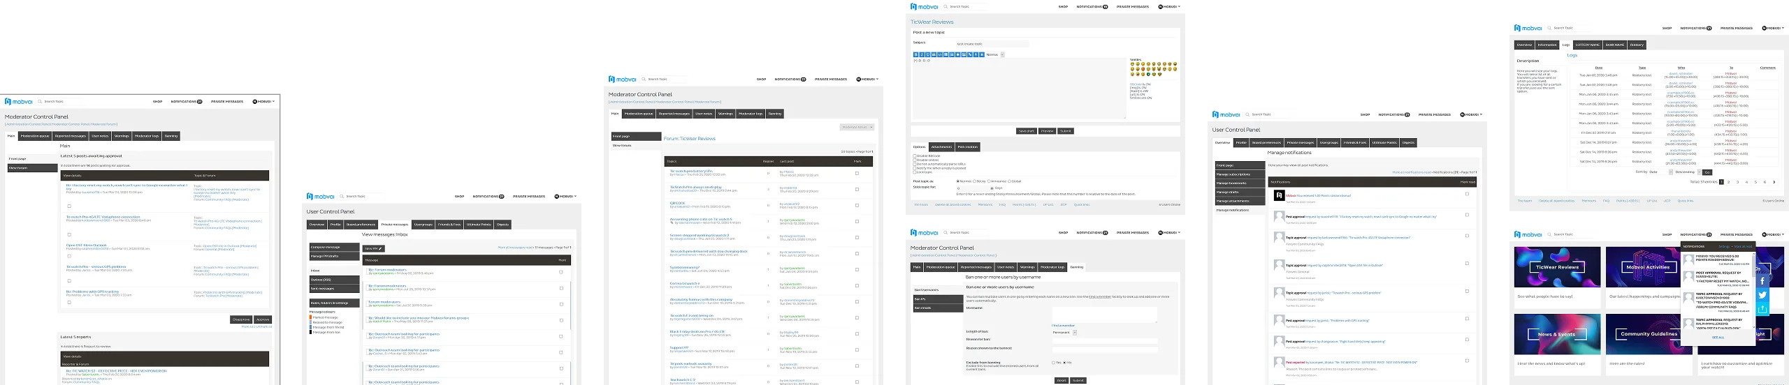This screenshot has width=1789, height=385.
Task: Click the Mobvoi logo on the forum home page
Action: coord(1528,234)
